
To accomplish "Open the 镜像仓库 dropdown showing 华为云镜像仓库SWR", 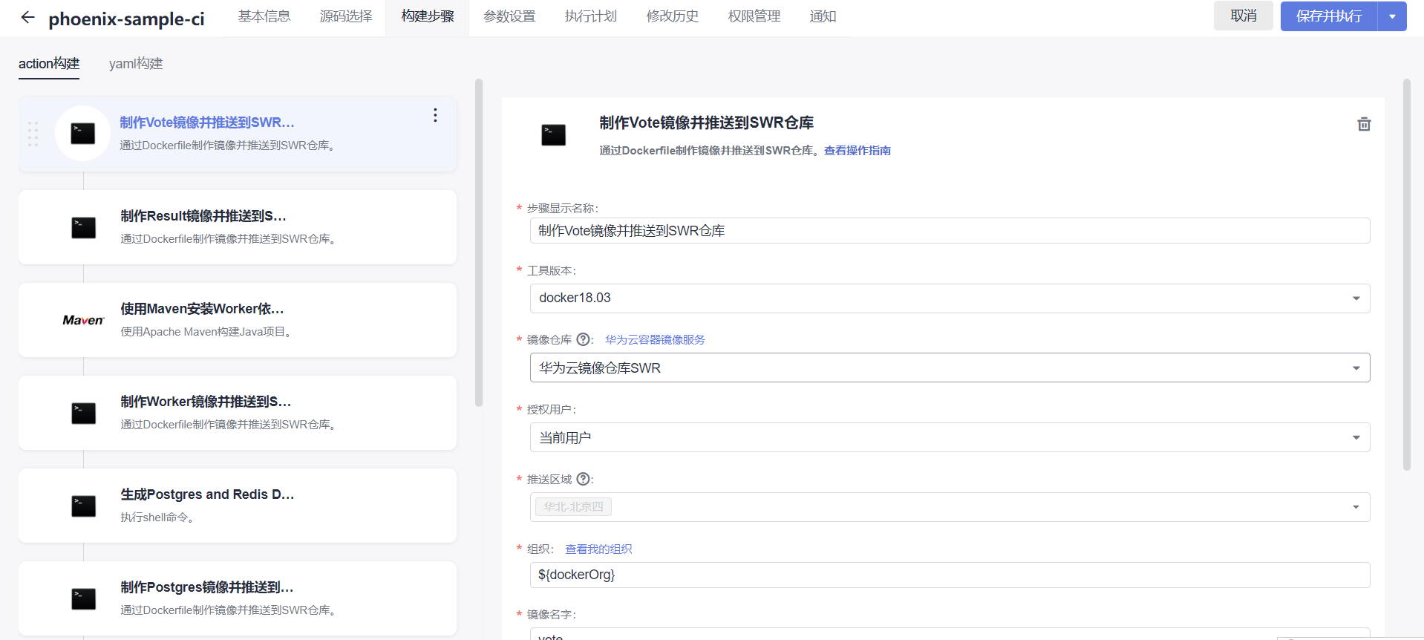I will (x=950, y=368).
